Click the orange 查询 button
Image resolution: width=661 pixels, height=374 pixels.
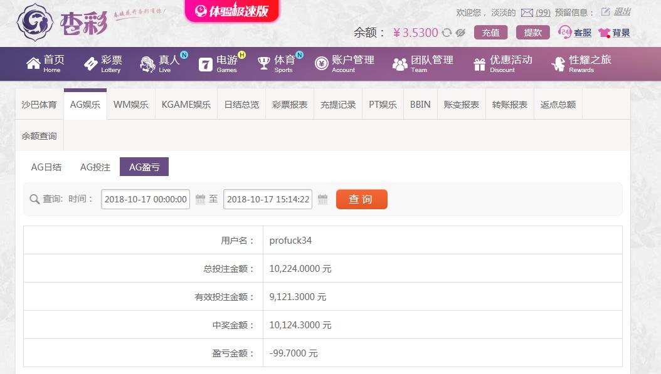pyautogui.click(x=361, y=199)
